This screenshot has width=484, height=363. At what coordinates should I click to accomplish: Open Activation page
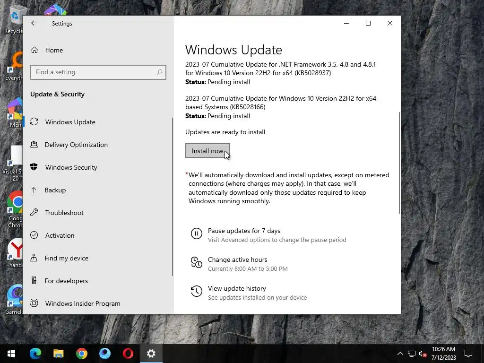pos(60,235)
